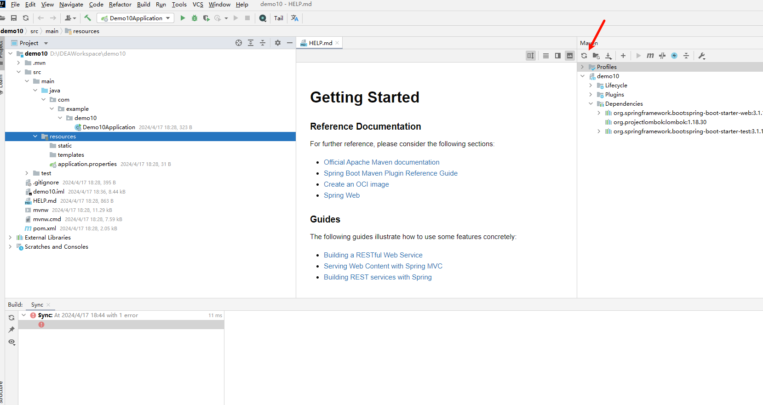Toggle Maven skip tests mode
Screen dimensions: 763x405
pos(674,56)
